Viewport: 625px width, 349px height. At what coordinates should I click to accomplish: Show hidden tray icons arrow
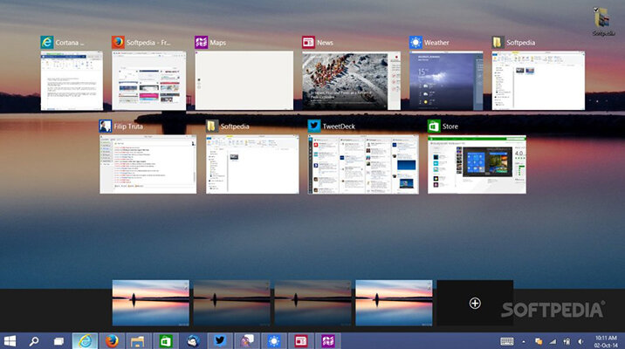(x=524, y=342)
